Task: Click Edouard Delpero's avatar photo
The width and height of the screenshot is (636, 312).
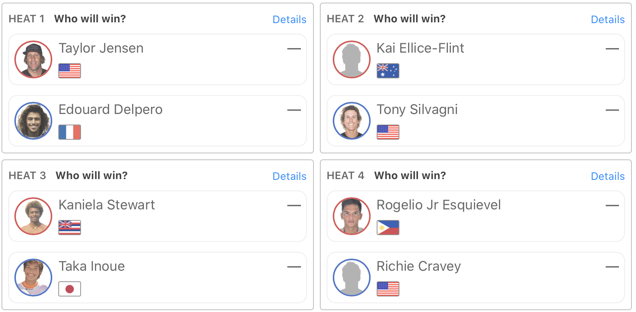Action: click(33, 121)
